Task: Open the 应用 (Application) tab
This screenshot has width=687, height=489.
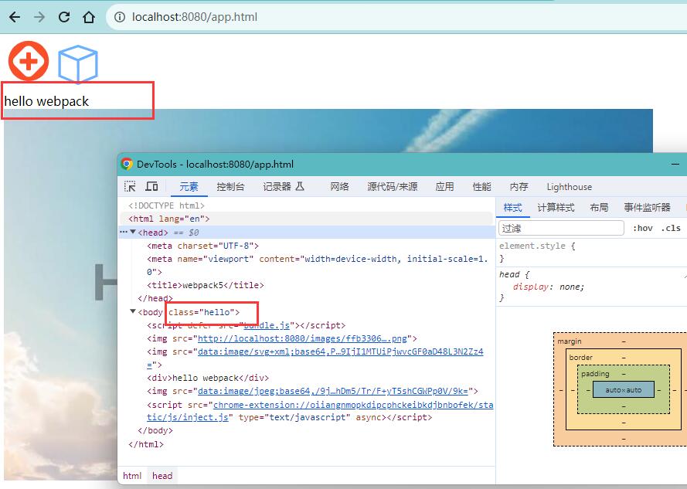Action: [x=444, y=187]
